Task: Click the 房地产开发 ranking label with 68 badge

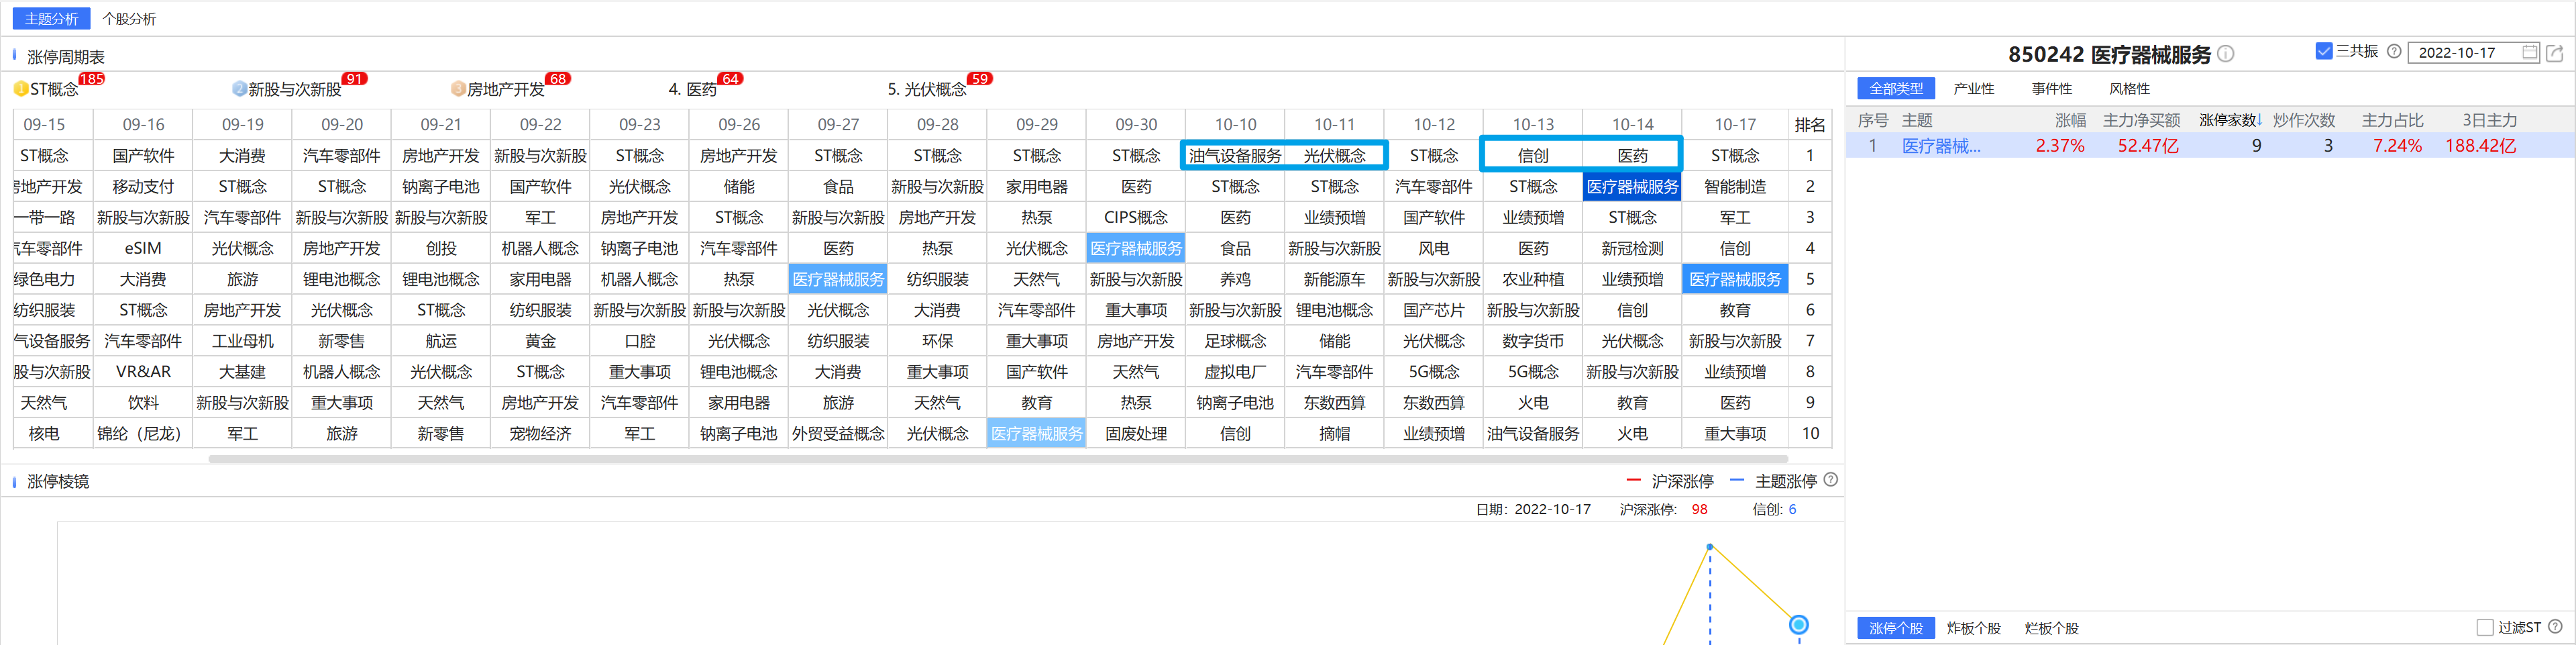Action: tap(506, 89)
